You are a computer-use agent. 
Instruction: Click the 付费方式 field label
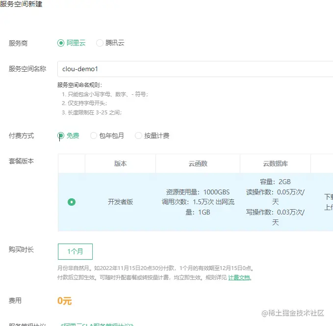21,136
